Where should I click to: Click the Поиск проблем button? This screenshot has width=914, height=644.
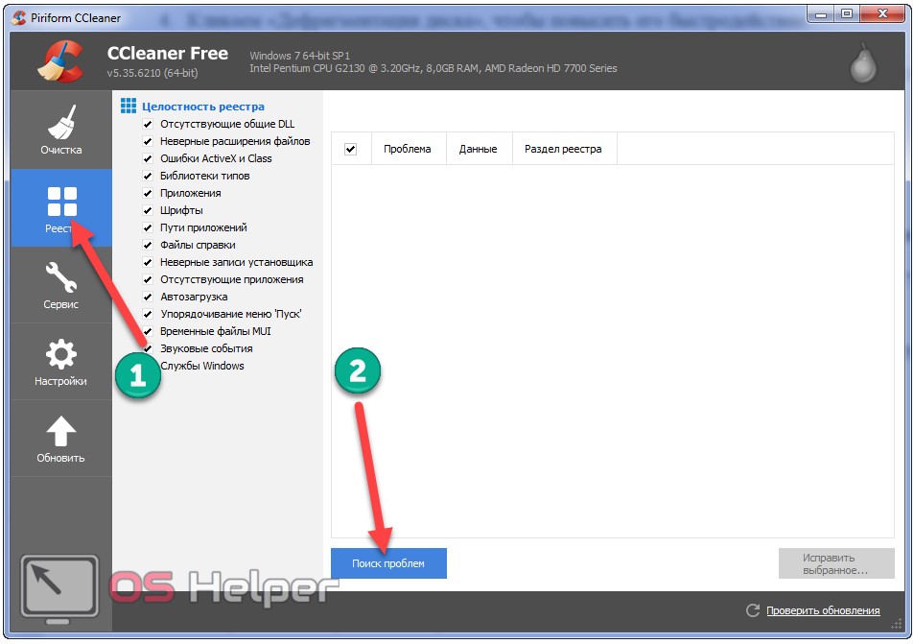388,563
